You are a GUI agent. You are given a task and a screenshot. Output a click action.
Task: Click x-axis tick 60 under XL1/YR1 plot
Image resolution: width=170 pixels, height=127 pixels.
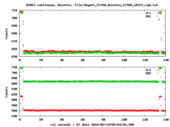point(83,60)
